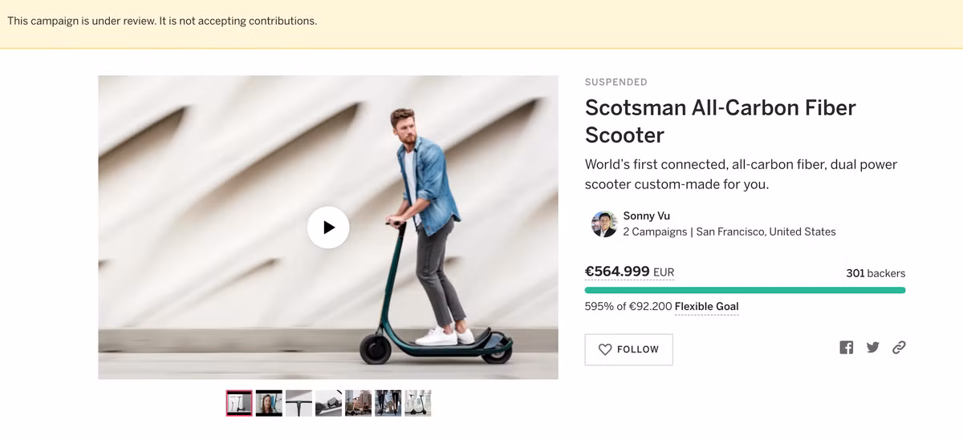Copy campaign link via chain icon
This screenshot has height=439, width=963.
(899, 348)
